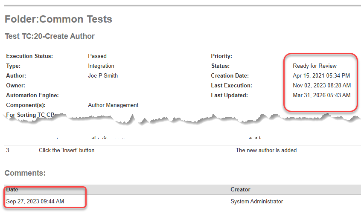Click the Passed execution status value
This screenshot has width=361, height=214.
(x=97, y=56)
